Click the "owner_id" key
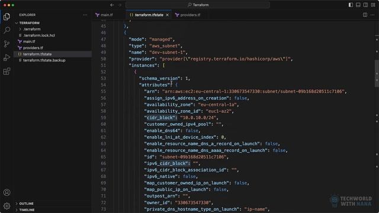379x213 pixels. pyautogui.click(x=158, y=202)
